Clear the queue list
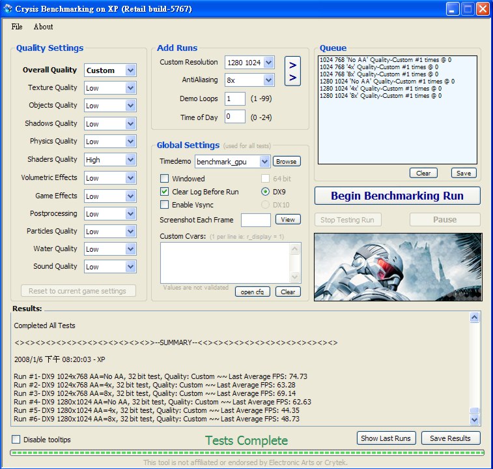The image size is (493, 469). [x=423, y=173]
